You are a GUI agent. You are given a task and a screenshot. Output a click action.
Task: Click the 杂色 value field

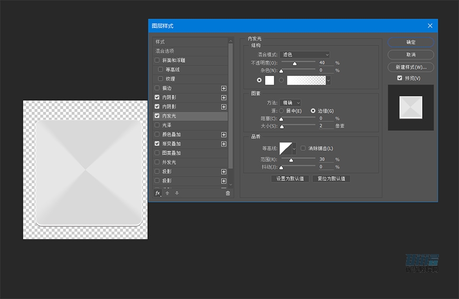point(326,70)
